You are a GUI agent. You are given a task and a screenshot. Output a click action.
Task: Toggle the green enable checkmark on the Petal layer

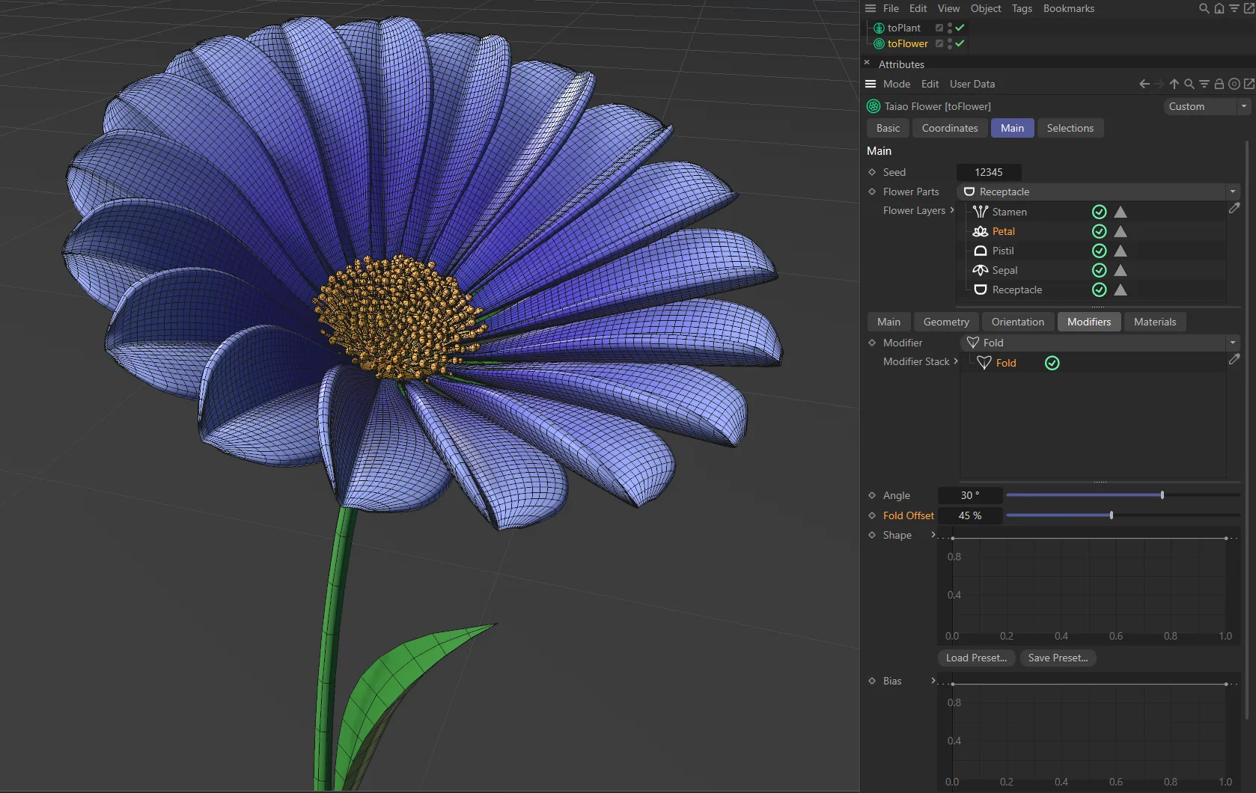click(x=1099, y=231)
